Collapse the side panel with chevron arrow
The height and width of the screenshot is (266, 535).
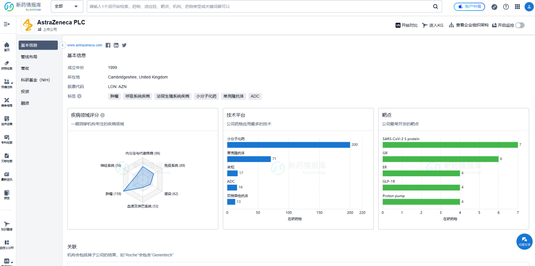[63, 45]
